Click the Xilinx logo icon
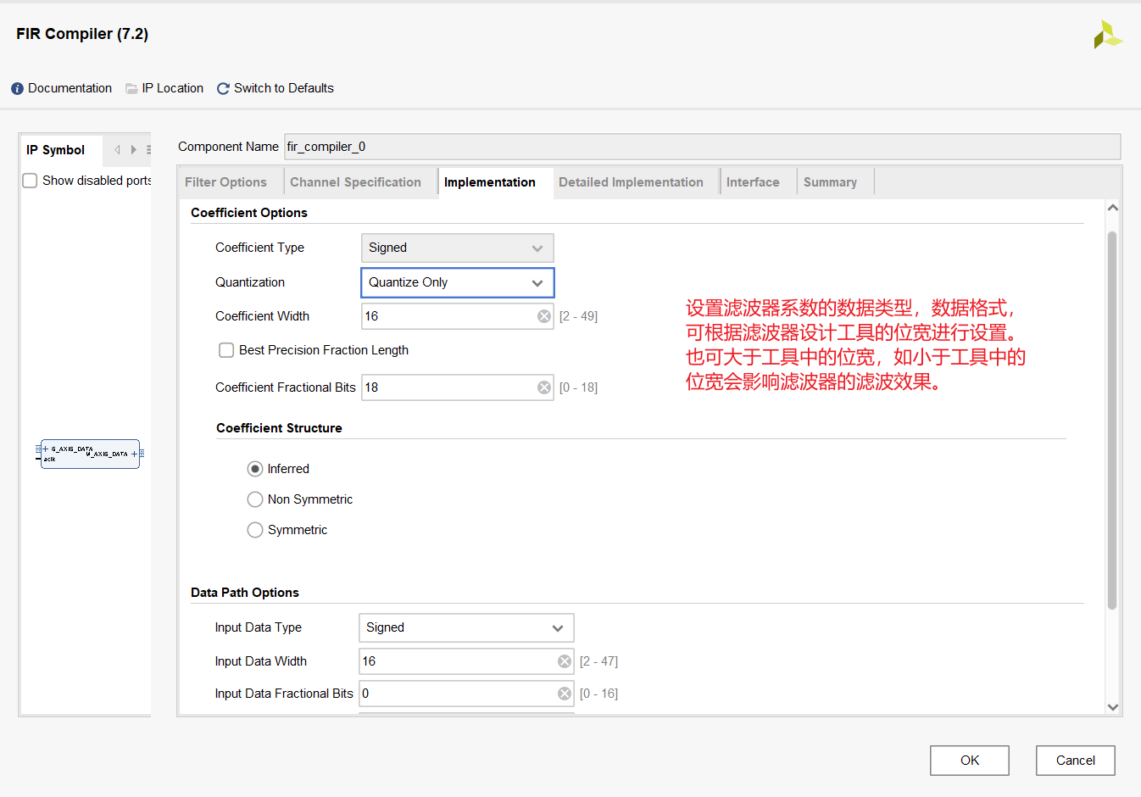This screenshot has width=1141, height=797. 1107,35
